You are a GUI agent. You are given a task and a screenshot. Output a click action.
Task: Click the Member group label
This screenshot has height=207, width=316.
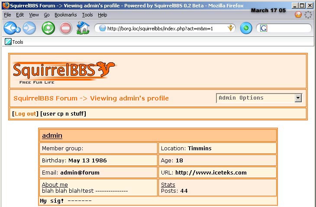(62, 149)
